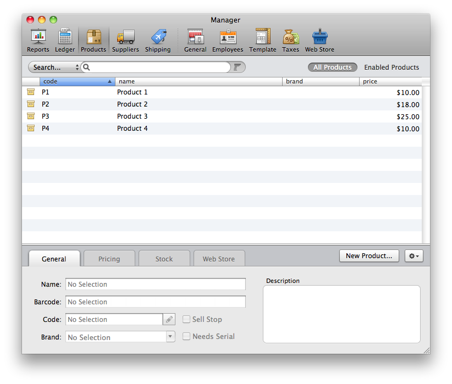Click the box icon beside P3
The width and height of the screenshot is (452, 384).
[x=31, y=116]
